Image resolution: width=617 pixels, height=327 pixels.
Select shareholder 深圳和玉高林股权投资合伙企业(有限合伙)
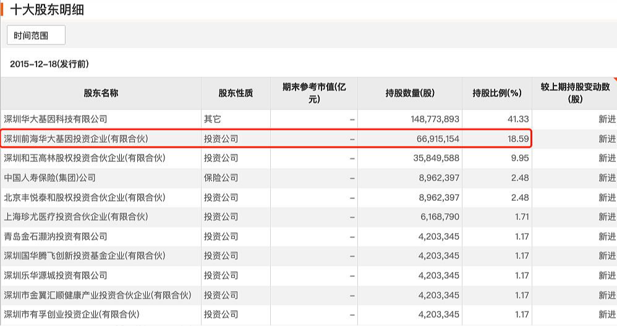tap(85, 158)
